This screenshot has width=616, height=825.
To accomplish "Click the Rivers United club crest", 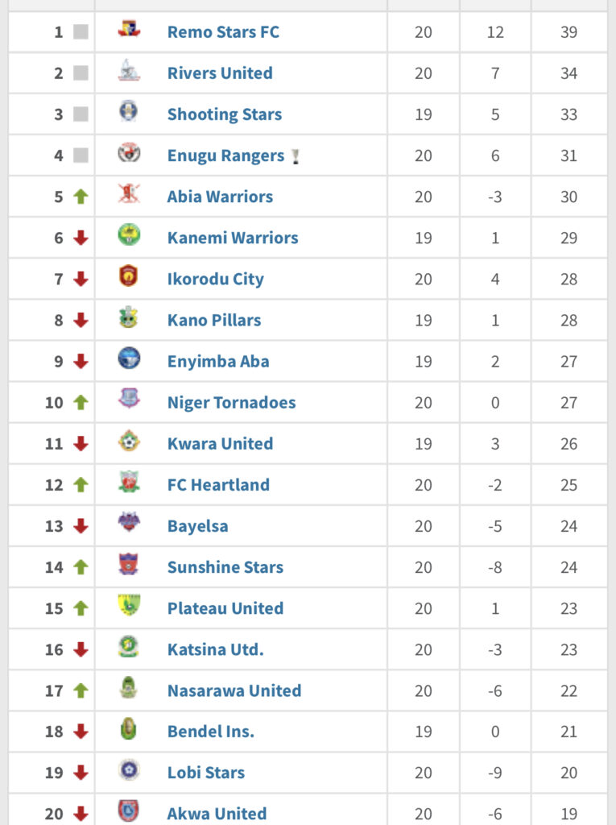I will [x=129, y=72].
